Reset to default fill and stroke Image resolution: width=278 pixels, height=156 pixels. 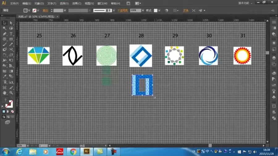[3, 106]
